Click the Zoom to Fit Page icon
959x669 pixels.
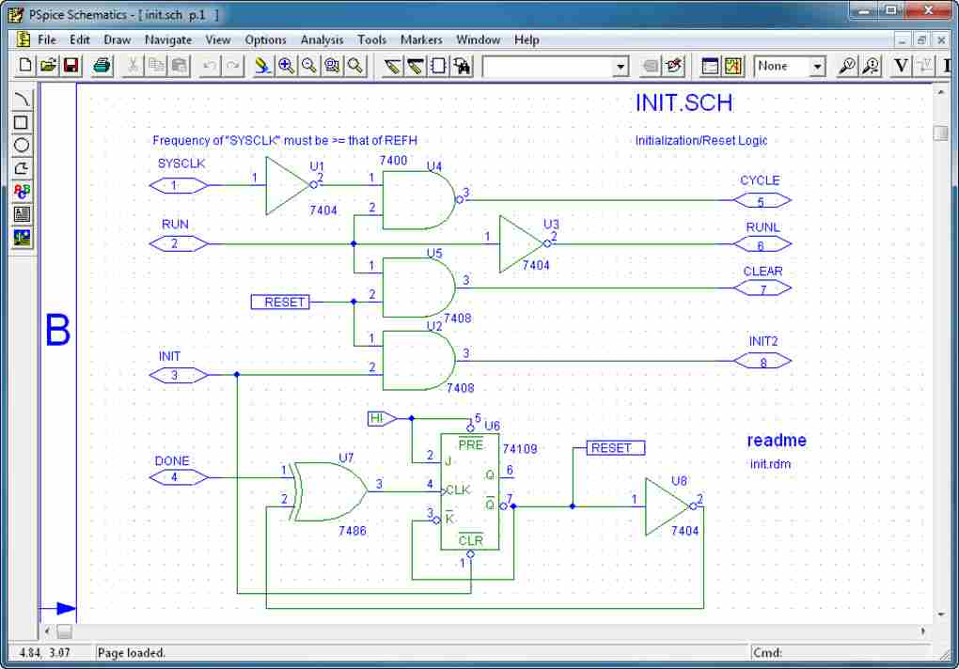tap(355, 66)
